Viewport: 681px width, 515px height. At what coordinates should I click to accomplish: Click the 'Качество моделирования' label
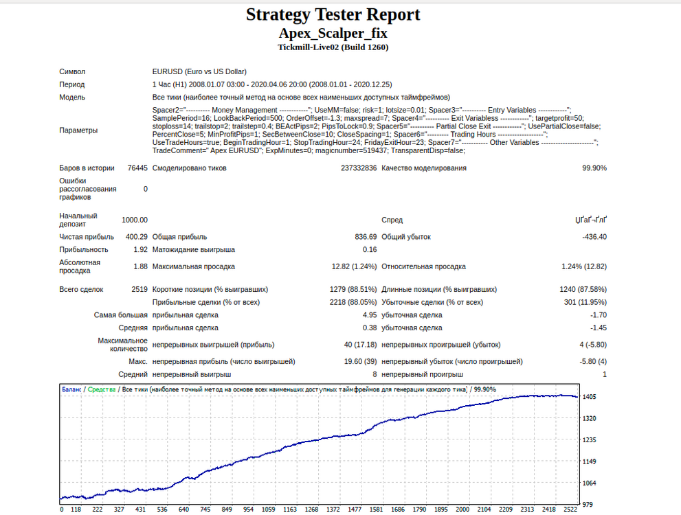[424, 168]
